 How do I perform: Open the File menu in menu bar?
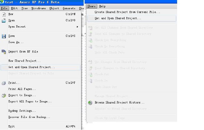click(4, 8)
